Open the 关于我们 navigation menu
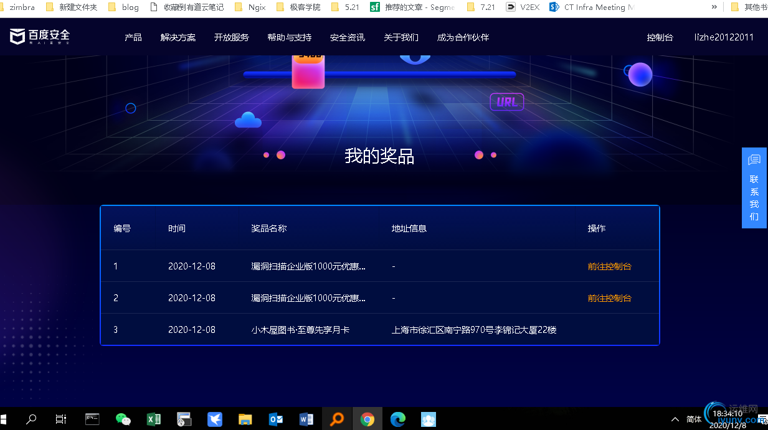Image resolution: width=768 pixels, height=430 pixels. click(x=401, y=37)
